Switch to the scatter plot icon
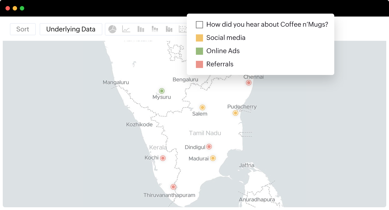The image size is (389, 210). [183, 29]
